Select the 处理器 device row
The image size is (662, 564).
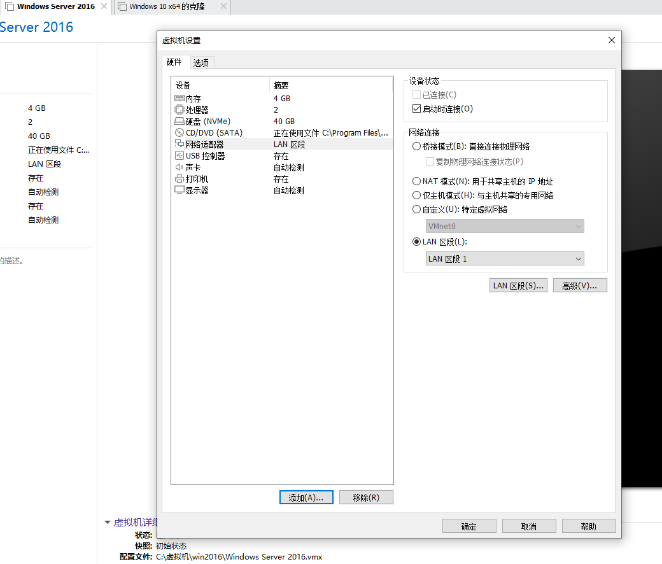282,109
